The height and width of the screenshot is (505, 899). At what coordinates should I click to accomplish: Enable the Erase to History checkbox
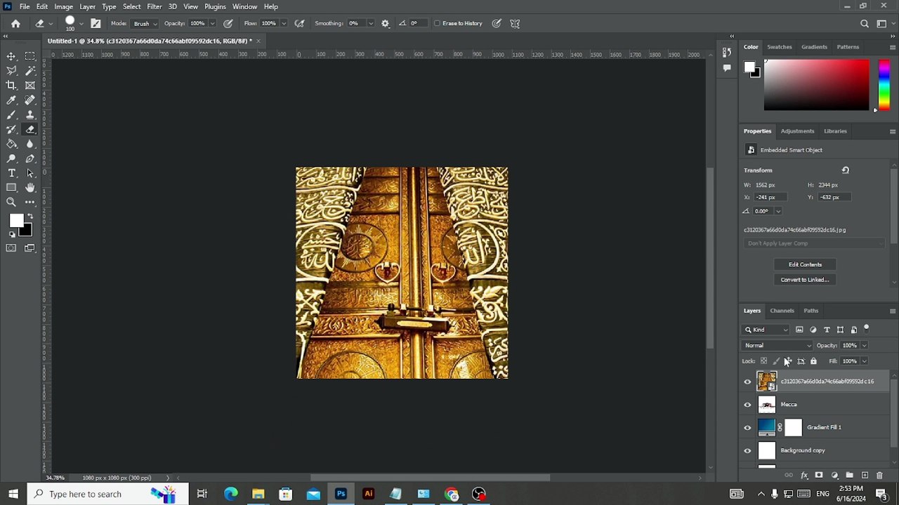click(x=438, y=23)
